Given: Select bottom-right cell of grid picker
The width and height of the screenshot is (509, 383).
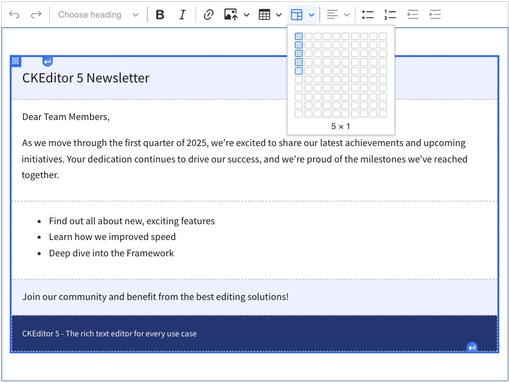Looking at the screenshot, I should pyautogui.click(x=383, y=114).
